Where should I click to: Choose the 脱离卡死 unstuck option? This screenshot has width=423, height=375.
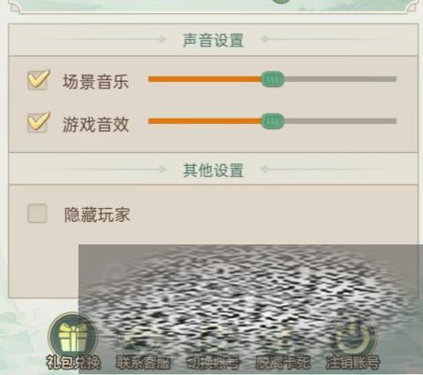[x=283, y=363]
